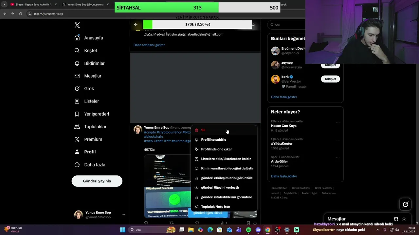
Task: Show hidden system tray icons
Action: pos(377,230)
